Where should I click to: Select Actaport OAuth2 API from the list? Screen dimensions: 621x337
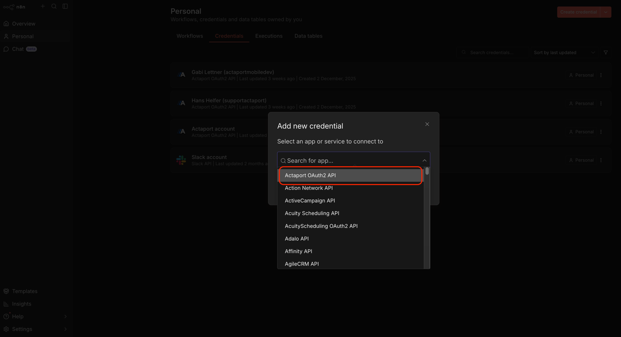point(350,176)
